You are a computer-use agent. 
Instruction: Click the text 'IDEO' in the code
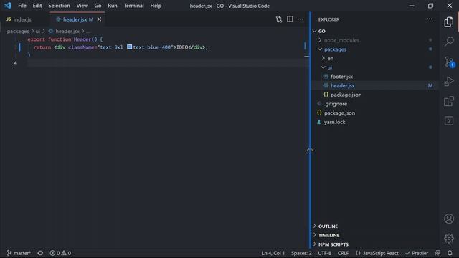point(181,47)
